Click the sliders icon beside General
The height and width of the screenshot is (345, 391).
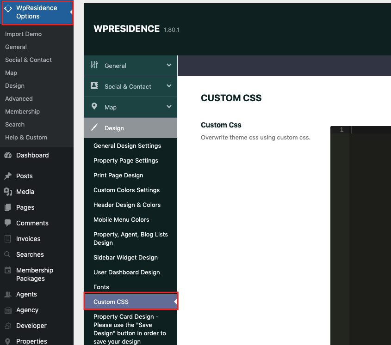coord(94,65)
